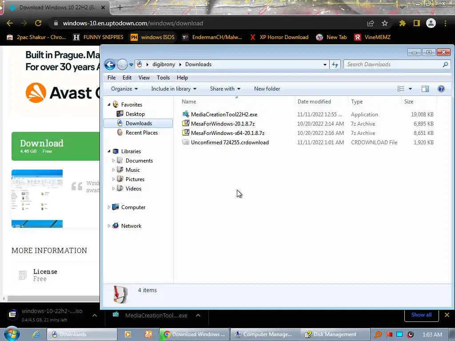455x341 pixels.
Task: Select the Network tree item
Action: coord(131,226)
